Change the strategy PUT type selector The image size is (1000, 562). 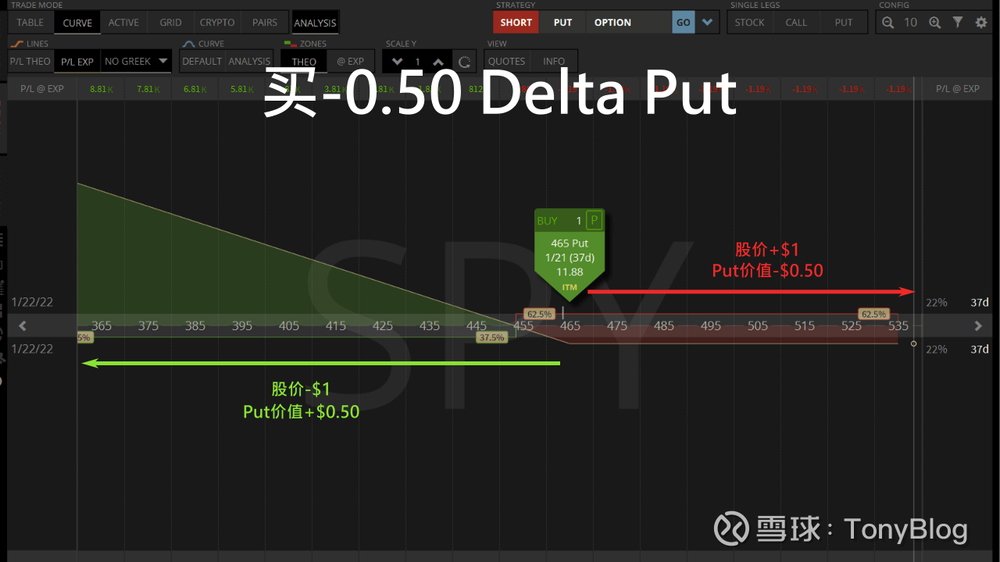(x=562, y=23)
